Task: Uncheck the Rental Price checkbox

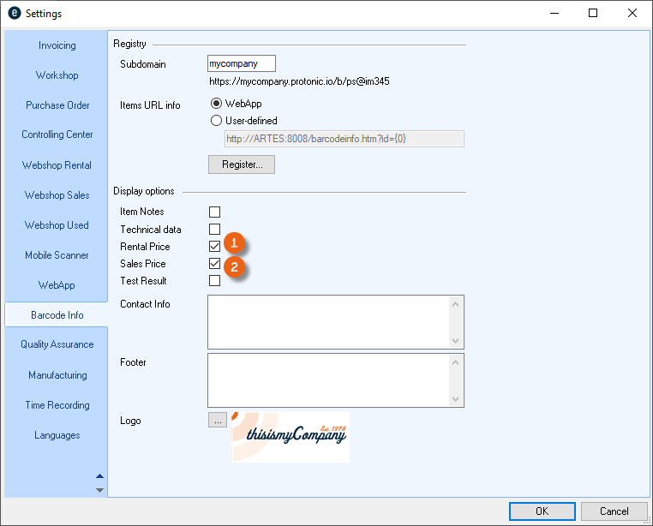Action: [x=214, y=247]
